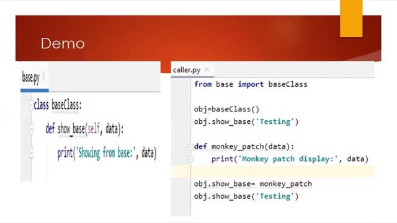Viewport: 397px width, 223px height.
Task: Click 'show_base' method name in base.py
Action: coord(71,129)
